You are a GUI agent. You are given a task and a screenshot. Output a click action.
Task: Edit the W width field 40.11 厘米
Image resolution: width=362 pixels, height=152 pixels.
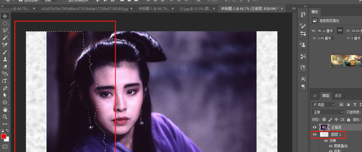tap(325, 31)
